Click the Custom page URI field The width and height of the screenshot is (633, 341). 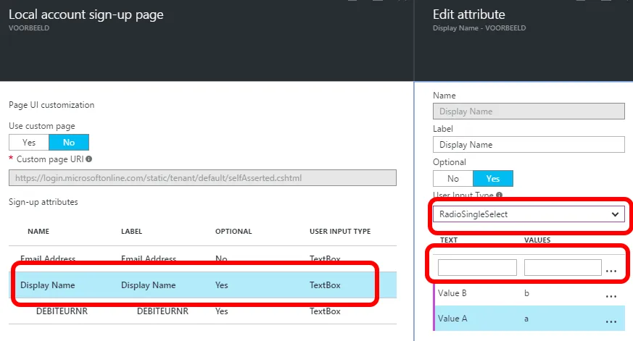coord(202,178)
